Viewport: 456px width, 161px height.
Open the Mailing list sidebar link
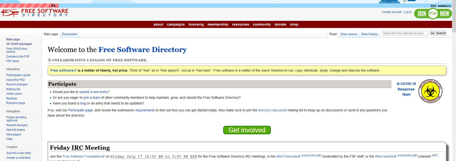click(13, 89)
